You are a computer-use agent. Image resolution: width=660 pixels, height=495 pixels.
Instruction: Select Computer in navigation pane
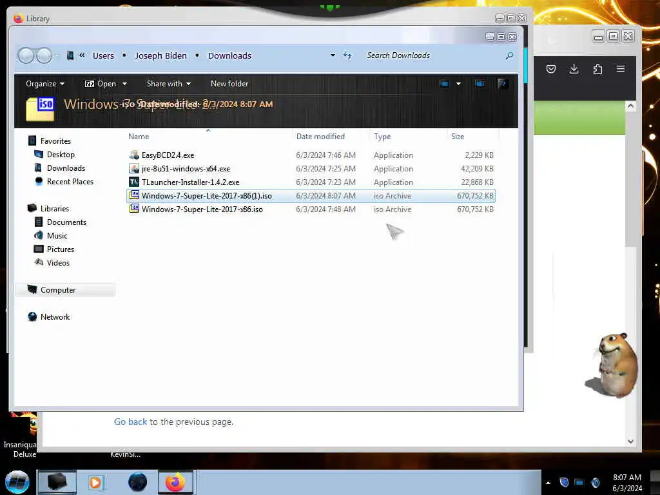coord(65,289)
